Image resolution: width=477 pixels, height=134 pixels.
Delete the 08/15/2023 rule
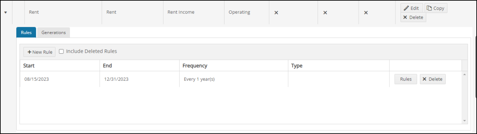pyautogui.click(x=433, y=79)
